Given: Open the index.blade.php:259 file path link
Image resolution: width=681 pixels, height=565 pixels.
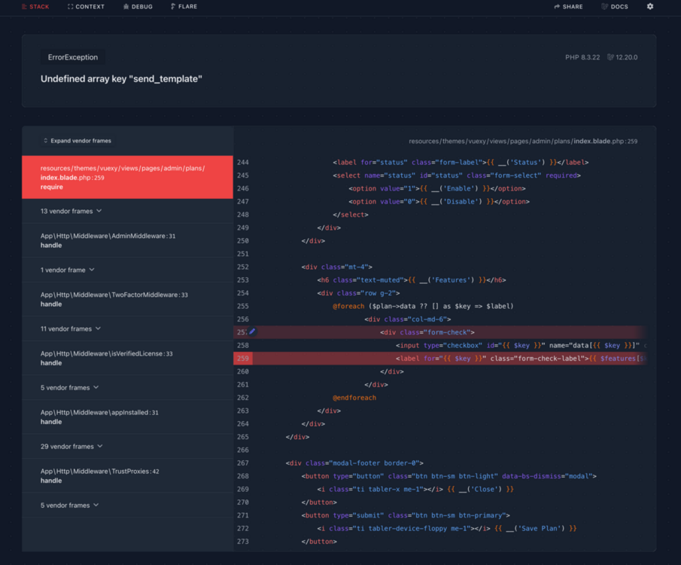Looking at the screenshot, I should 523,141.
